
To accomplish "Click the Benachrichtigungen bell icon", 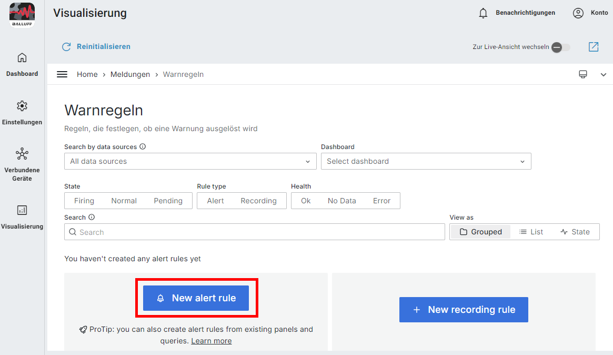I will coord(483,13).
